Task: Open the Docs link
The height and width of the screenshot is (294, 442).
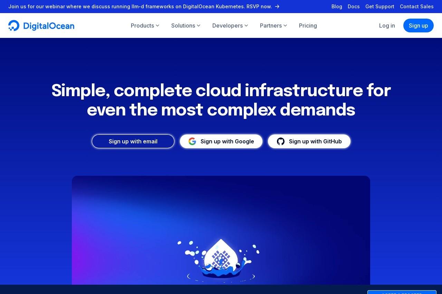Action: tap(354, 7)
